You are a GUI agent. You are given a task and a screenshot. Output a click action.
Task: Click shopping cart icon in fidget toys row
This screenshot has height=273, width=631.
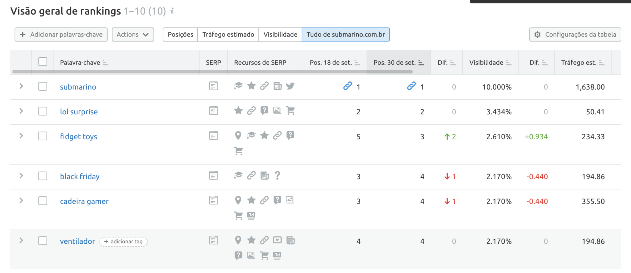239,151
